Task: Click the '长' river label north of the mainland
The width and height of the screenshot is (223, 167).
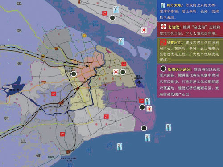Action: [72, 10]
